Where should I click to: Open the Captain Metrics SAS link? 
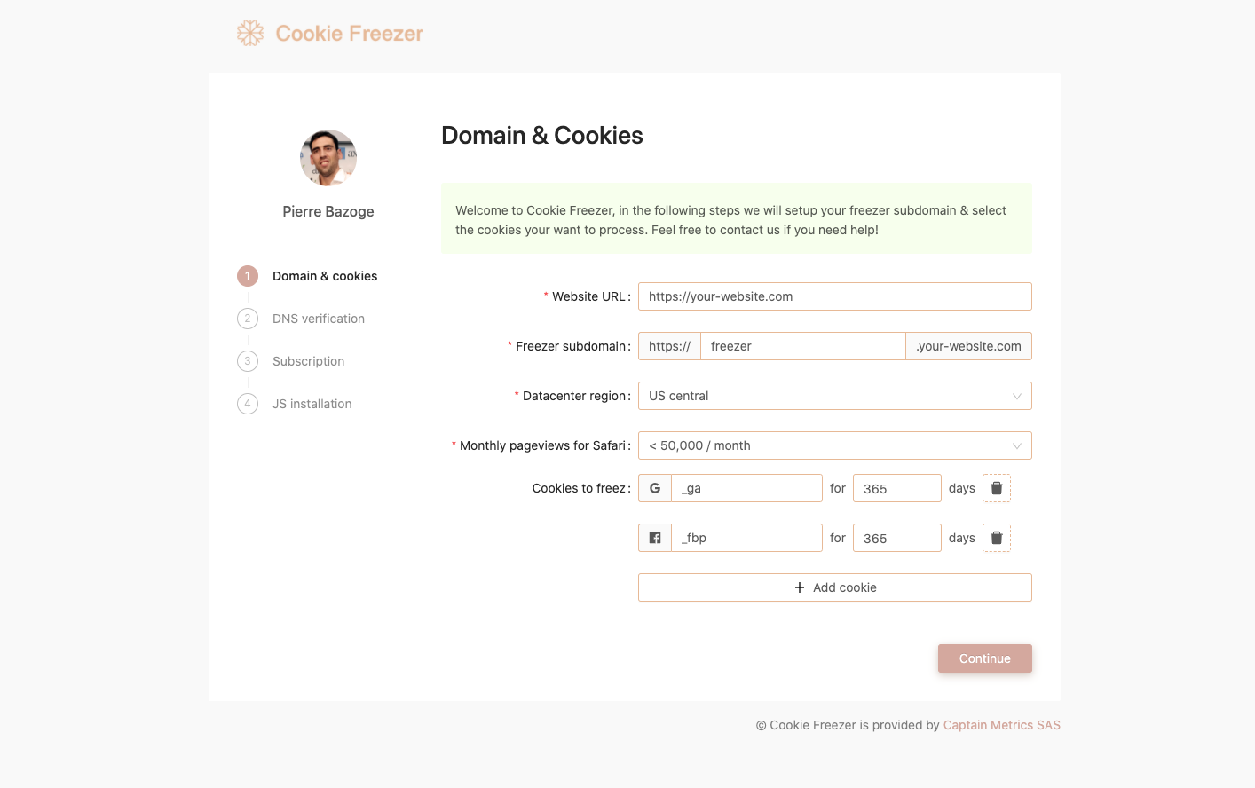click(1001, 725)
